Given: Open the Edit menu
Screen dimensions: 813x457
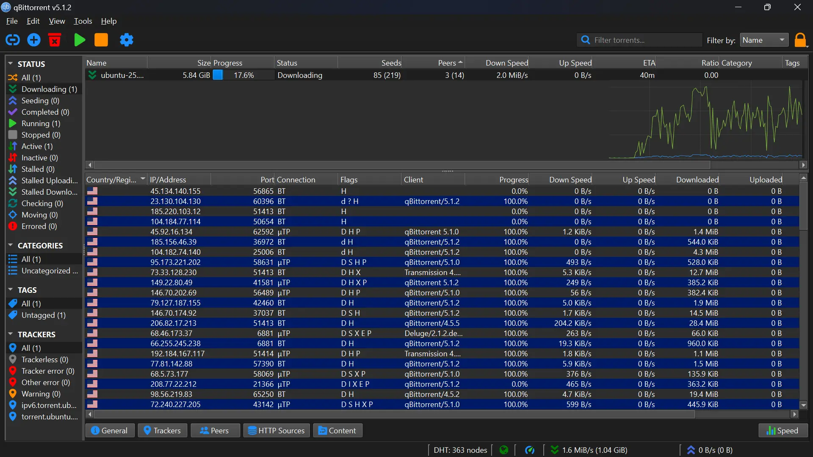Looking at the screenshot, I should [x=33, y=21].
